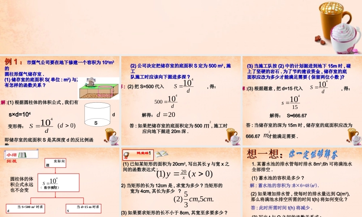Click the blue text 你一定能够解答

(x=313, y=154)
